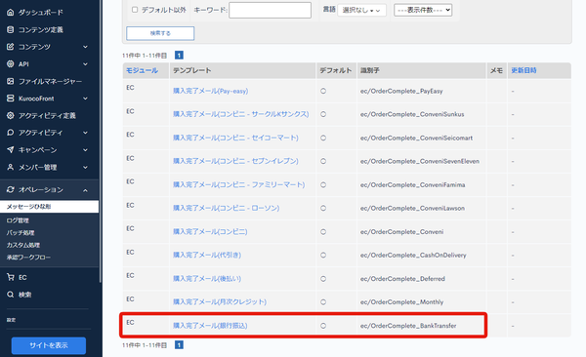586x357 pixels.
Task: Sort by 更新日時 column header
Action: (523, 70)
